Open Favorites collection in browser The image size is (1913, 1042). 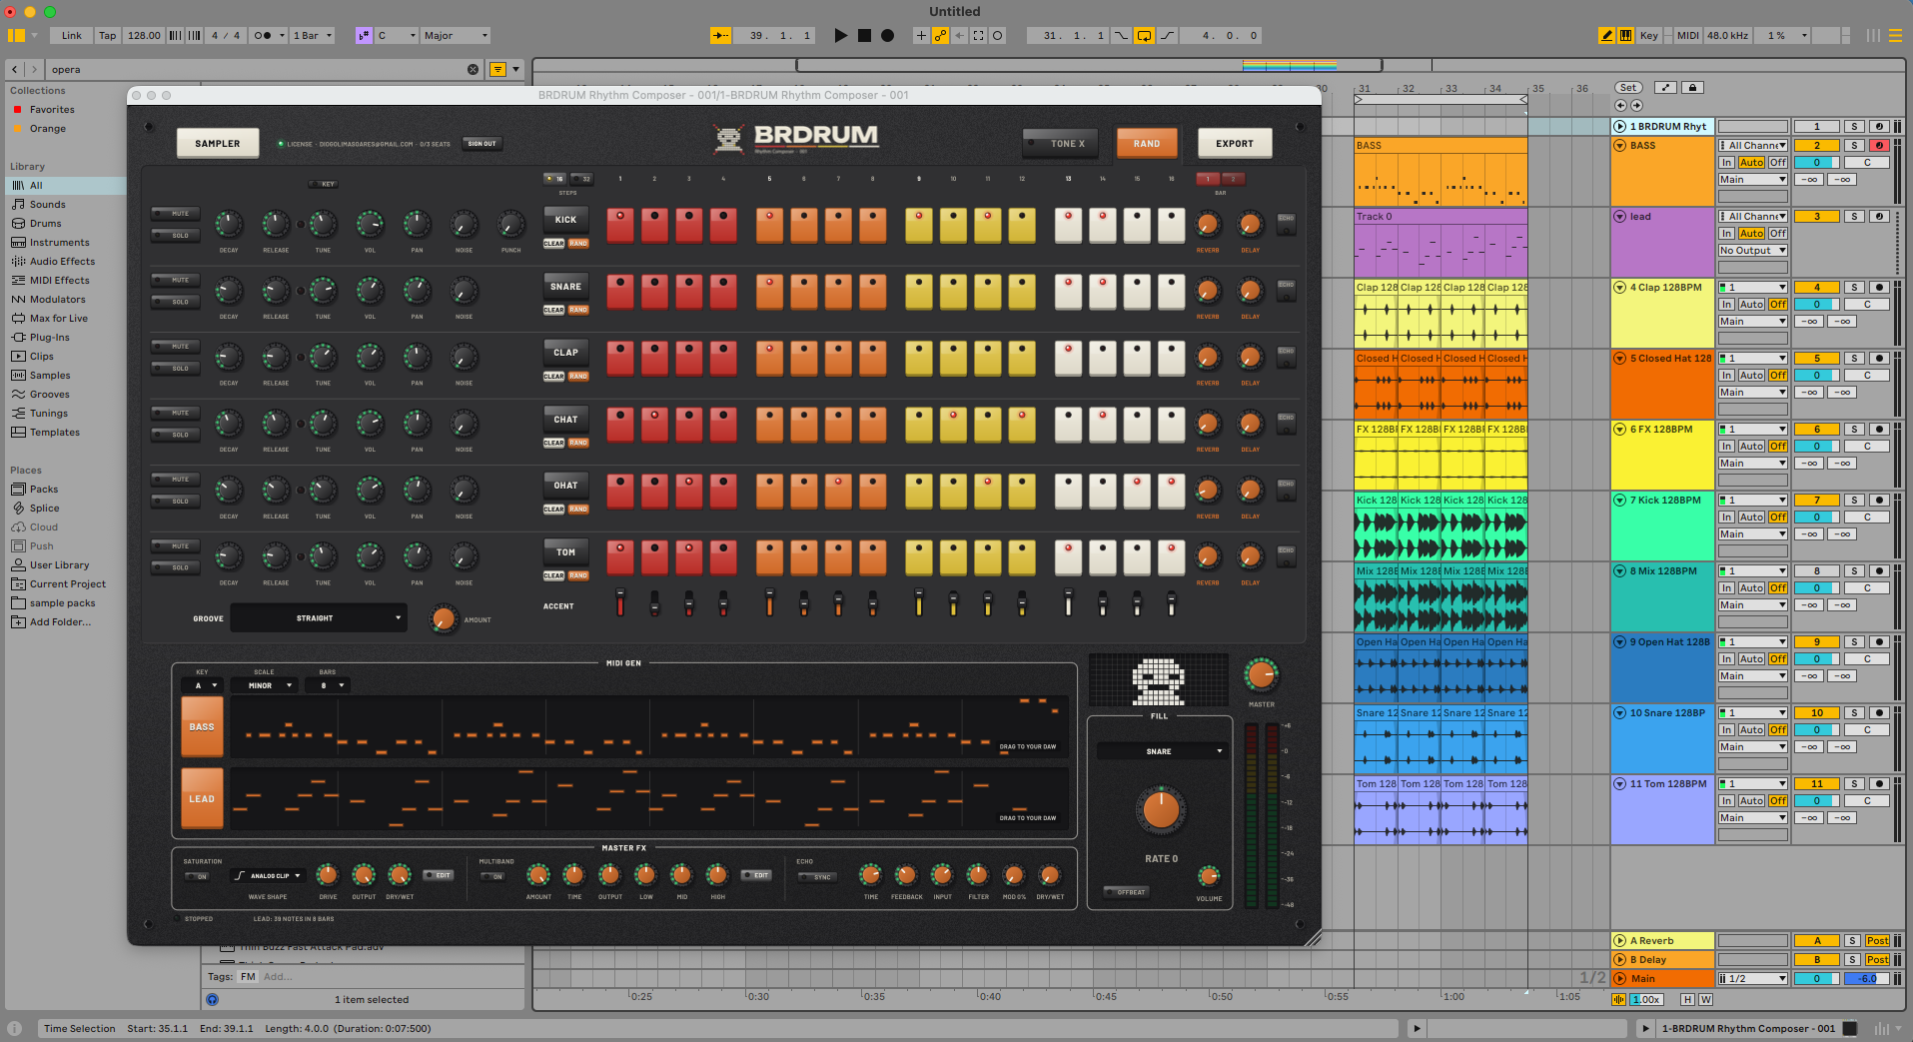[x=52, y=109]
